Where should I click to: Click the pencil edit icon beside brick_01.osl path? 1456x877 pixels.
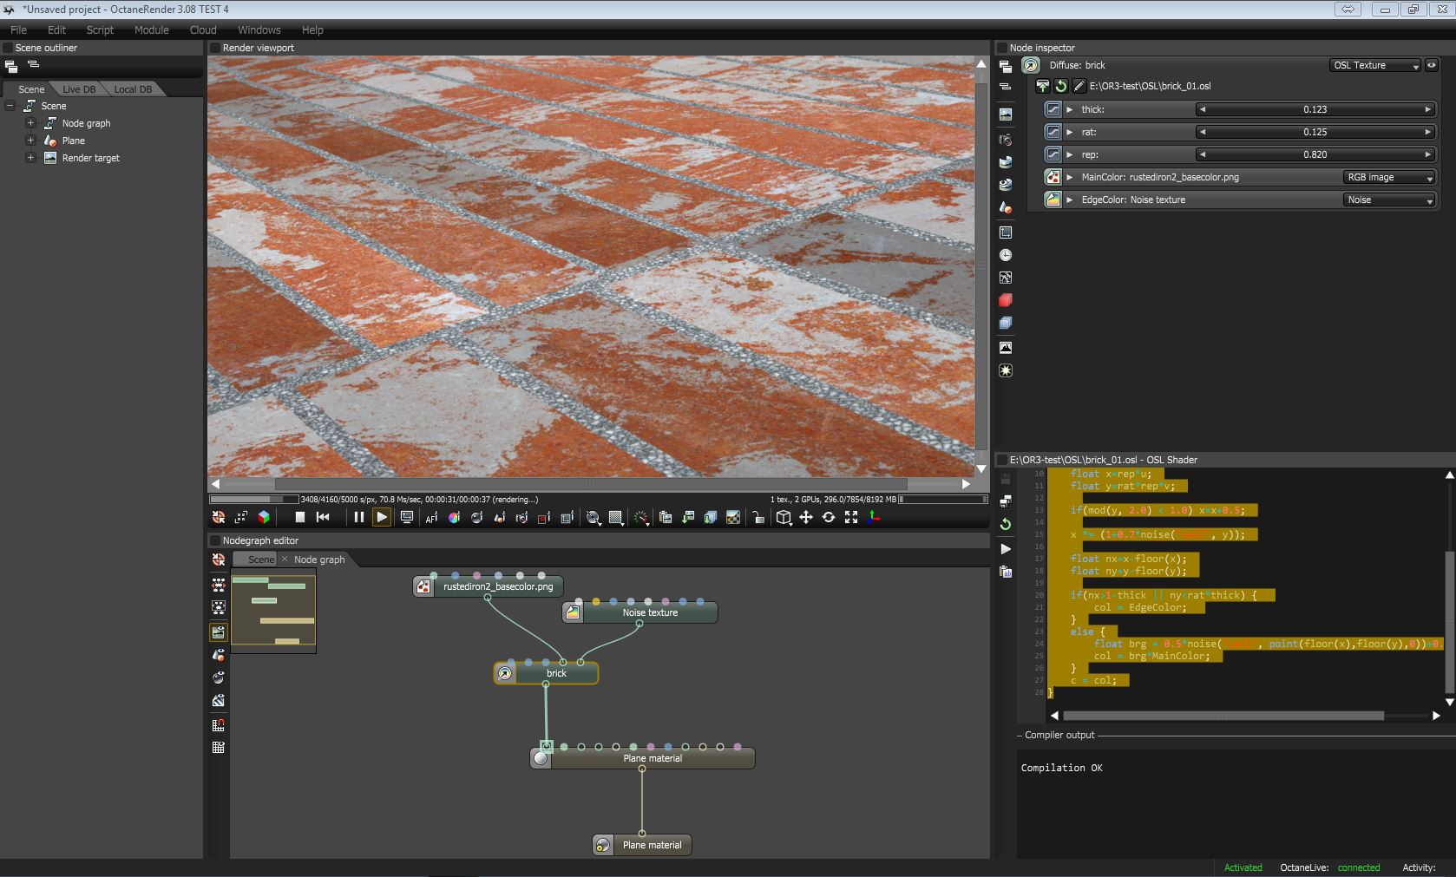(1079, 86)
